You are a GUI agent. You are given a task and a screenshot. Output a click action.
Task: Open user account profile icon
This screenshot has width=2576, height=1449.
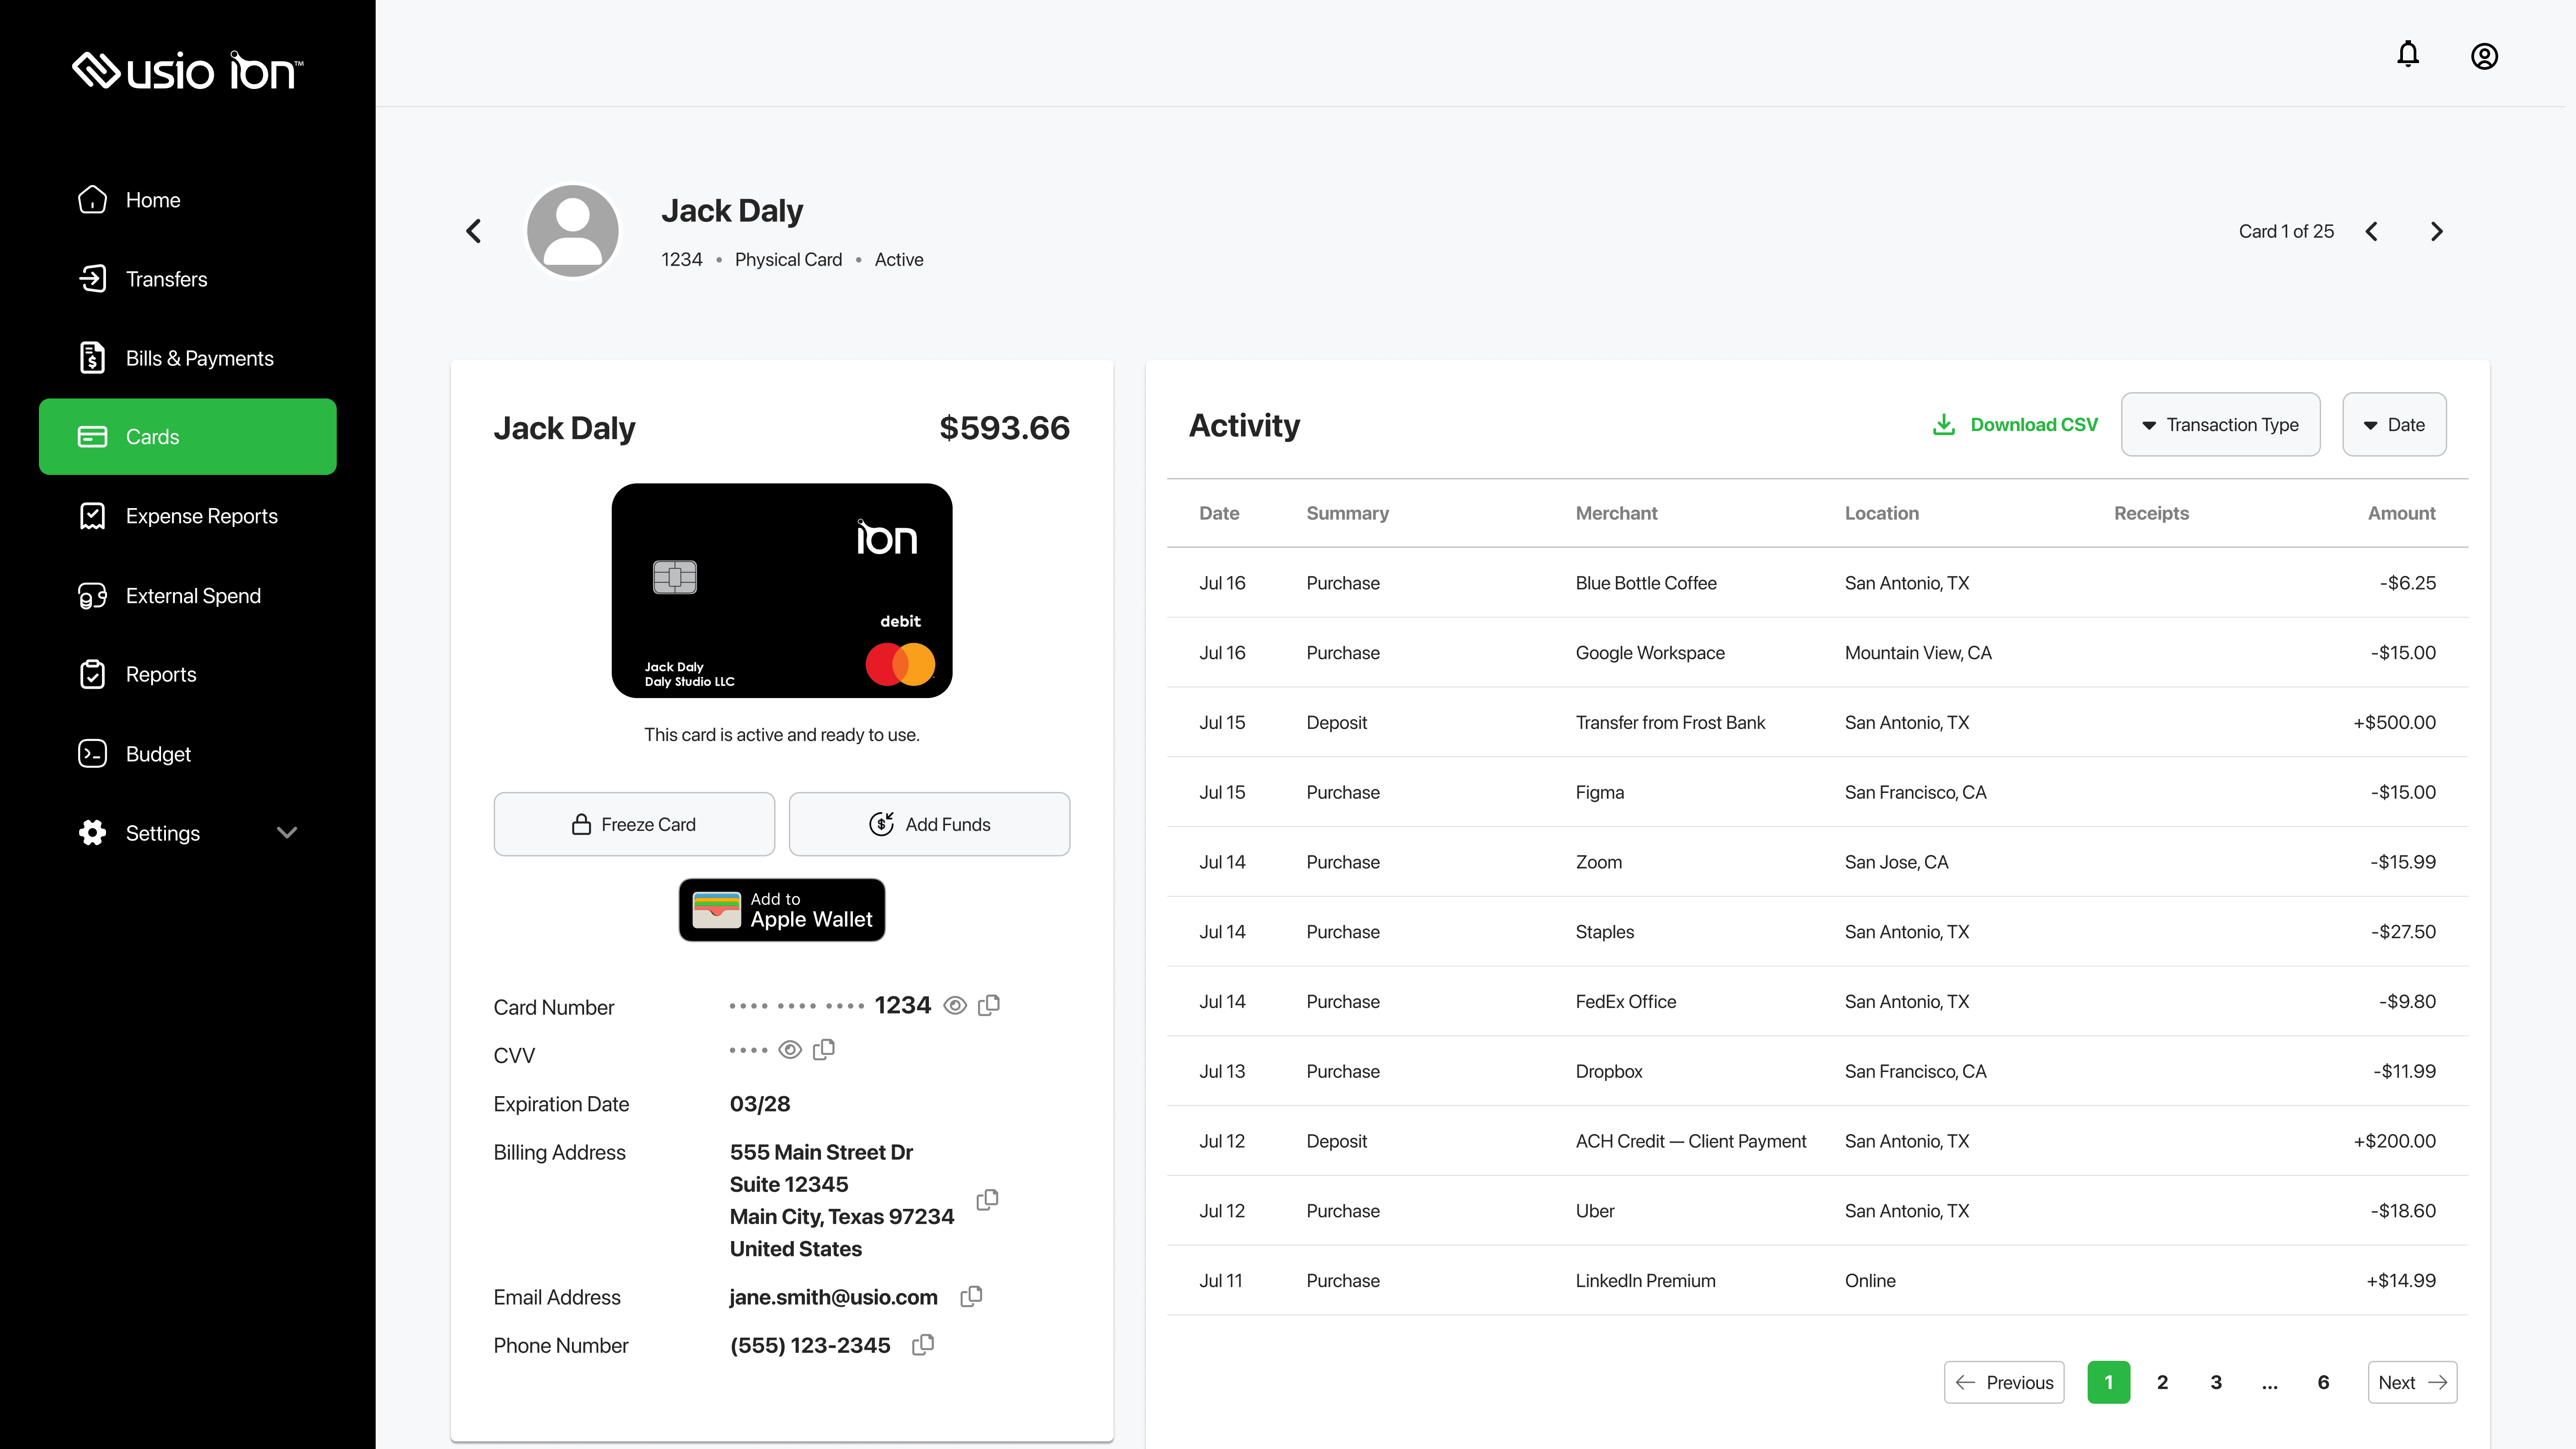[2484, 56]
